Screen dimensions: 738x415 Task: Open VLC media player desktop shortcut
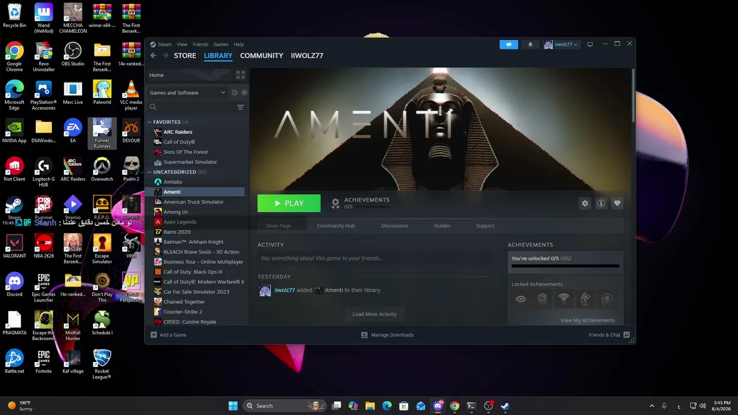131,96
